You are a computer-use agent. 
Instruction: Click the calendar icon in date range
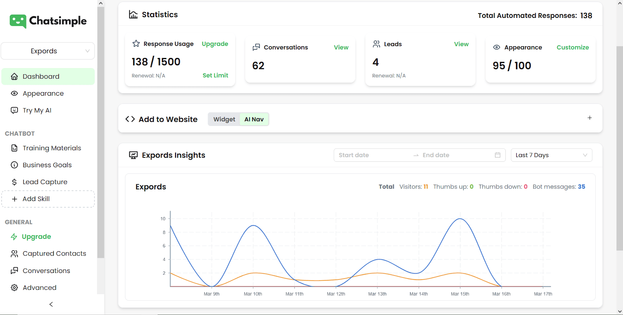coord(497,155)
